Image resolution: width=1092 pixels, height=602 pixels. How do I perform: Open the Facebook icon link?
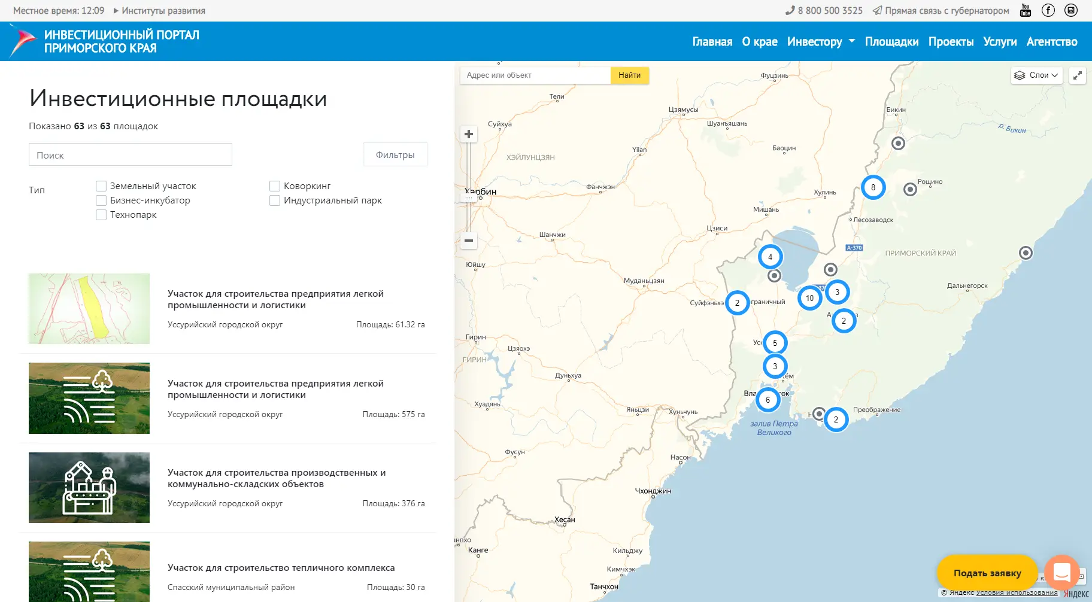(1048, 10)
